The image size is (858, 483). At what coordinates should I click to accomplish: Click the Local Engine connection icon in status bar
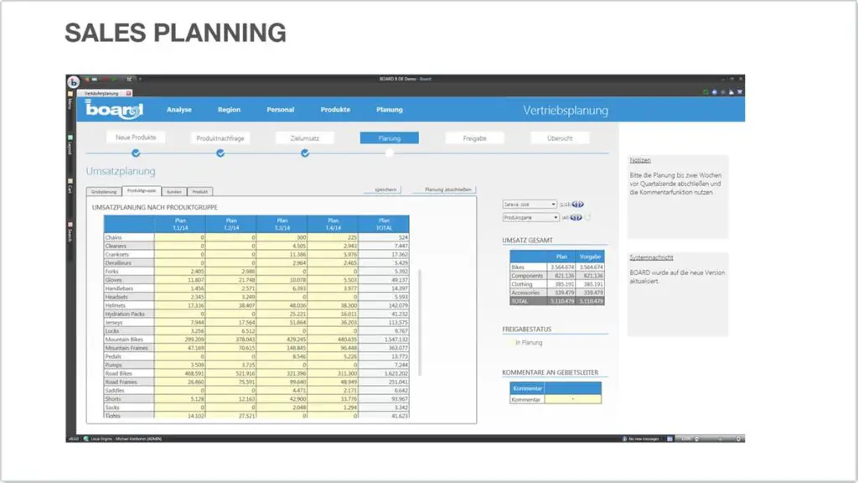86,439
